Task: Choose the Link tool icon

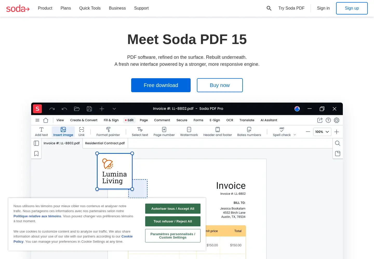Action: (x=82, y=132)
